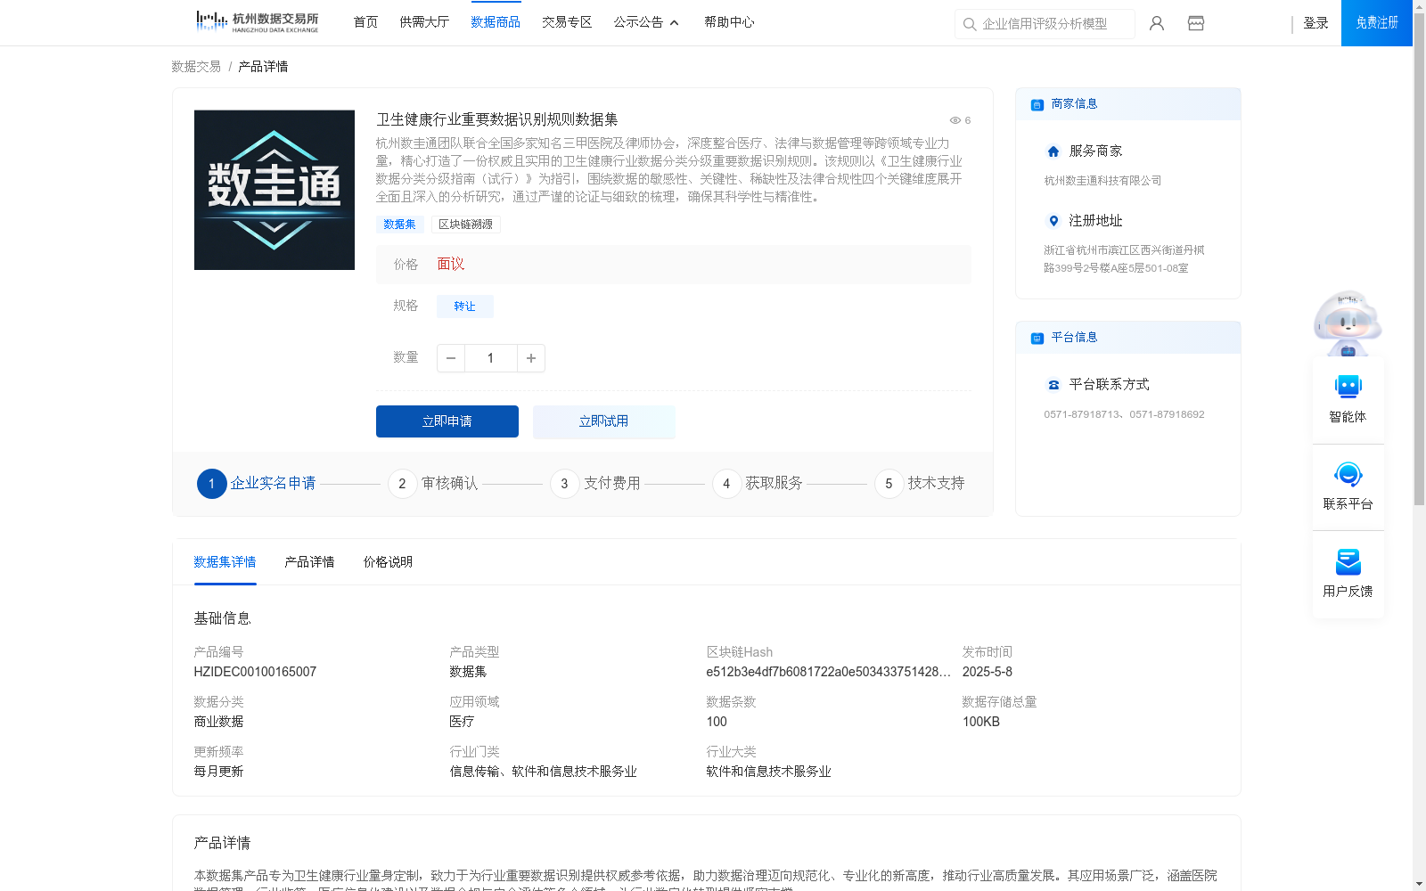Increase quantity with the plus button
This screenshot has width=1426, height=891.
click(x=531, y=358)
